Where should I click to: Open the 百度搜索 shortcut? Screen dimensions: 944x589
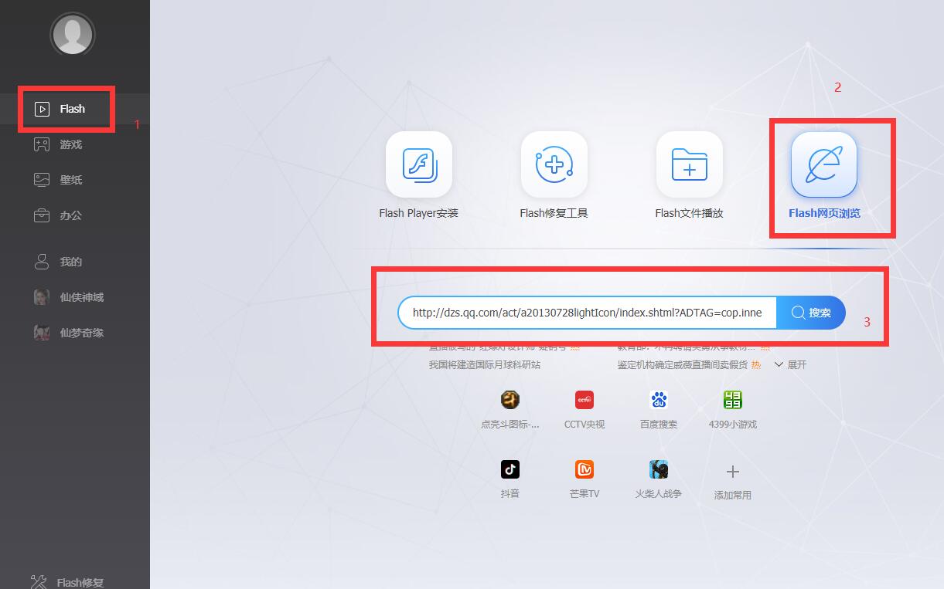[659, 410]
